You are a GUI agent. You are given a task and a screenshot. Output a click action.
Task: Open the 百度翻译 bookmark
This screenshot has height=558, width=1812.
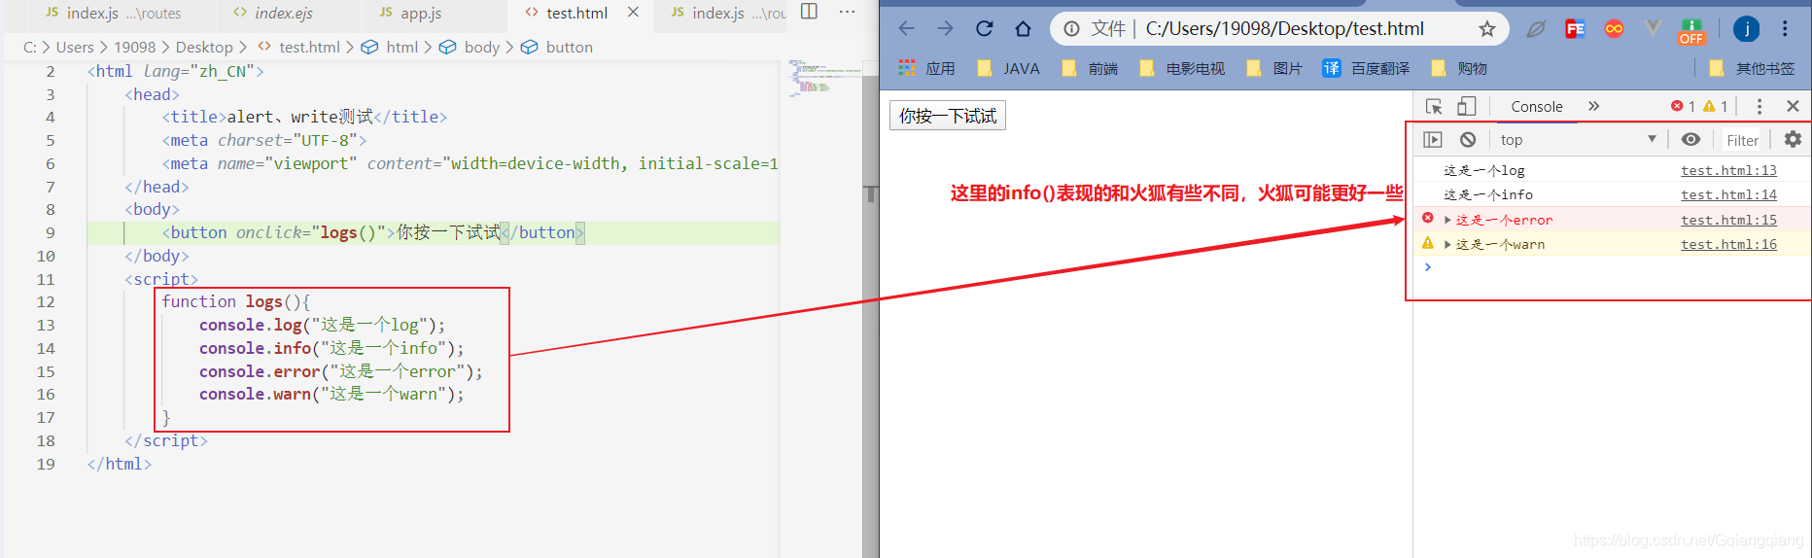click(x=1366, y=68)
